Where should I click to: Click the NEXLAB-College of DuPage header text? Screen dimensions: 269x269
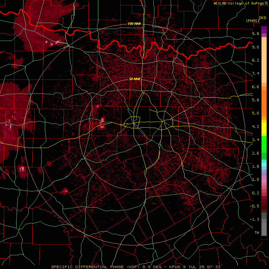pyautogui.click(x=239, y=3)
